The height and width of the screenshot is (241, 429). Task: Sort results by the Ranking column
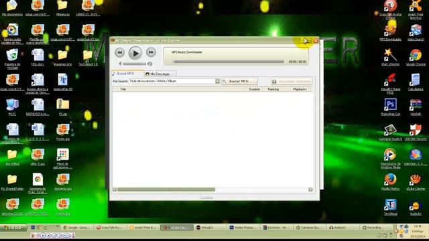point(273,89)
